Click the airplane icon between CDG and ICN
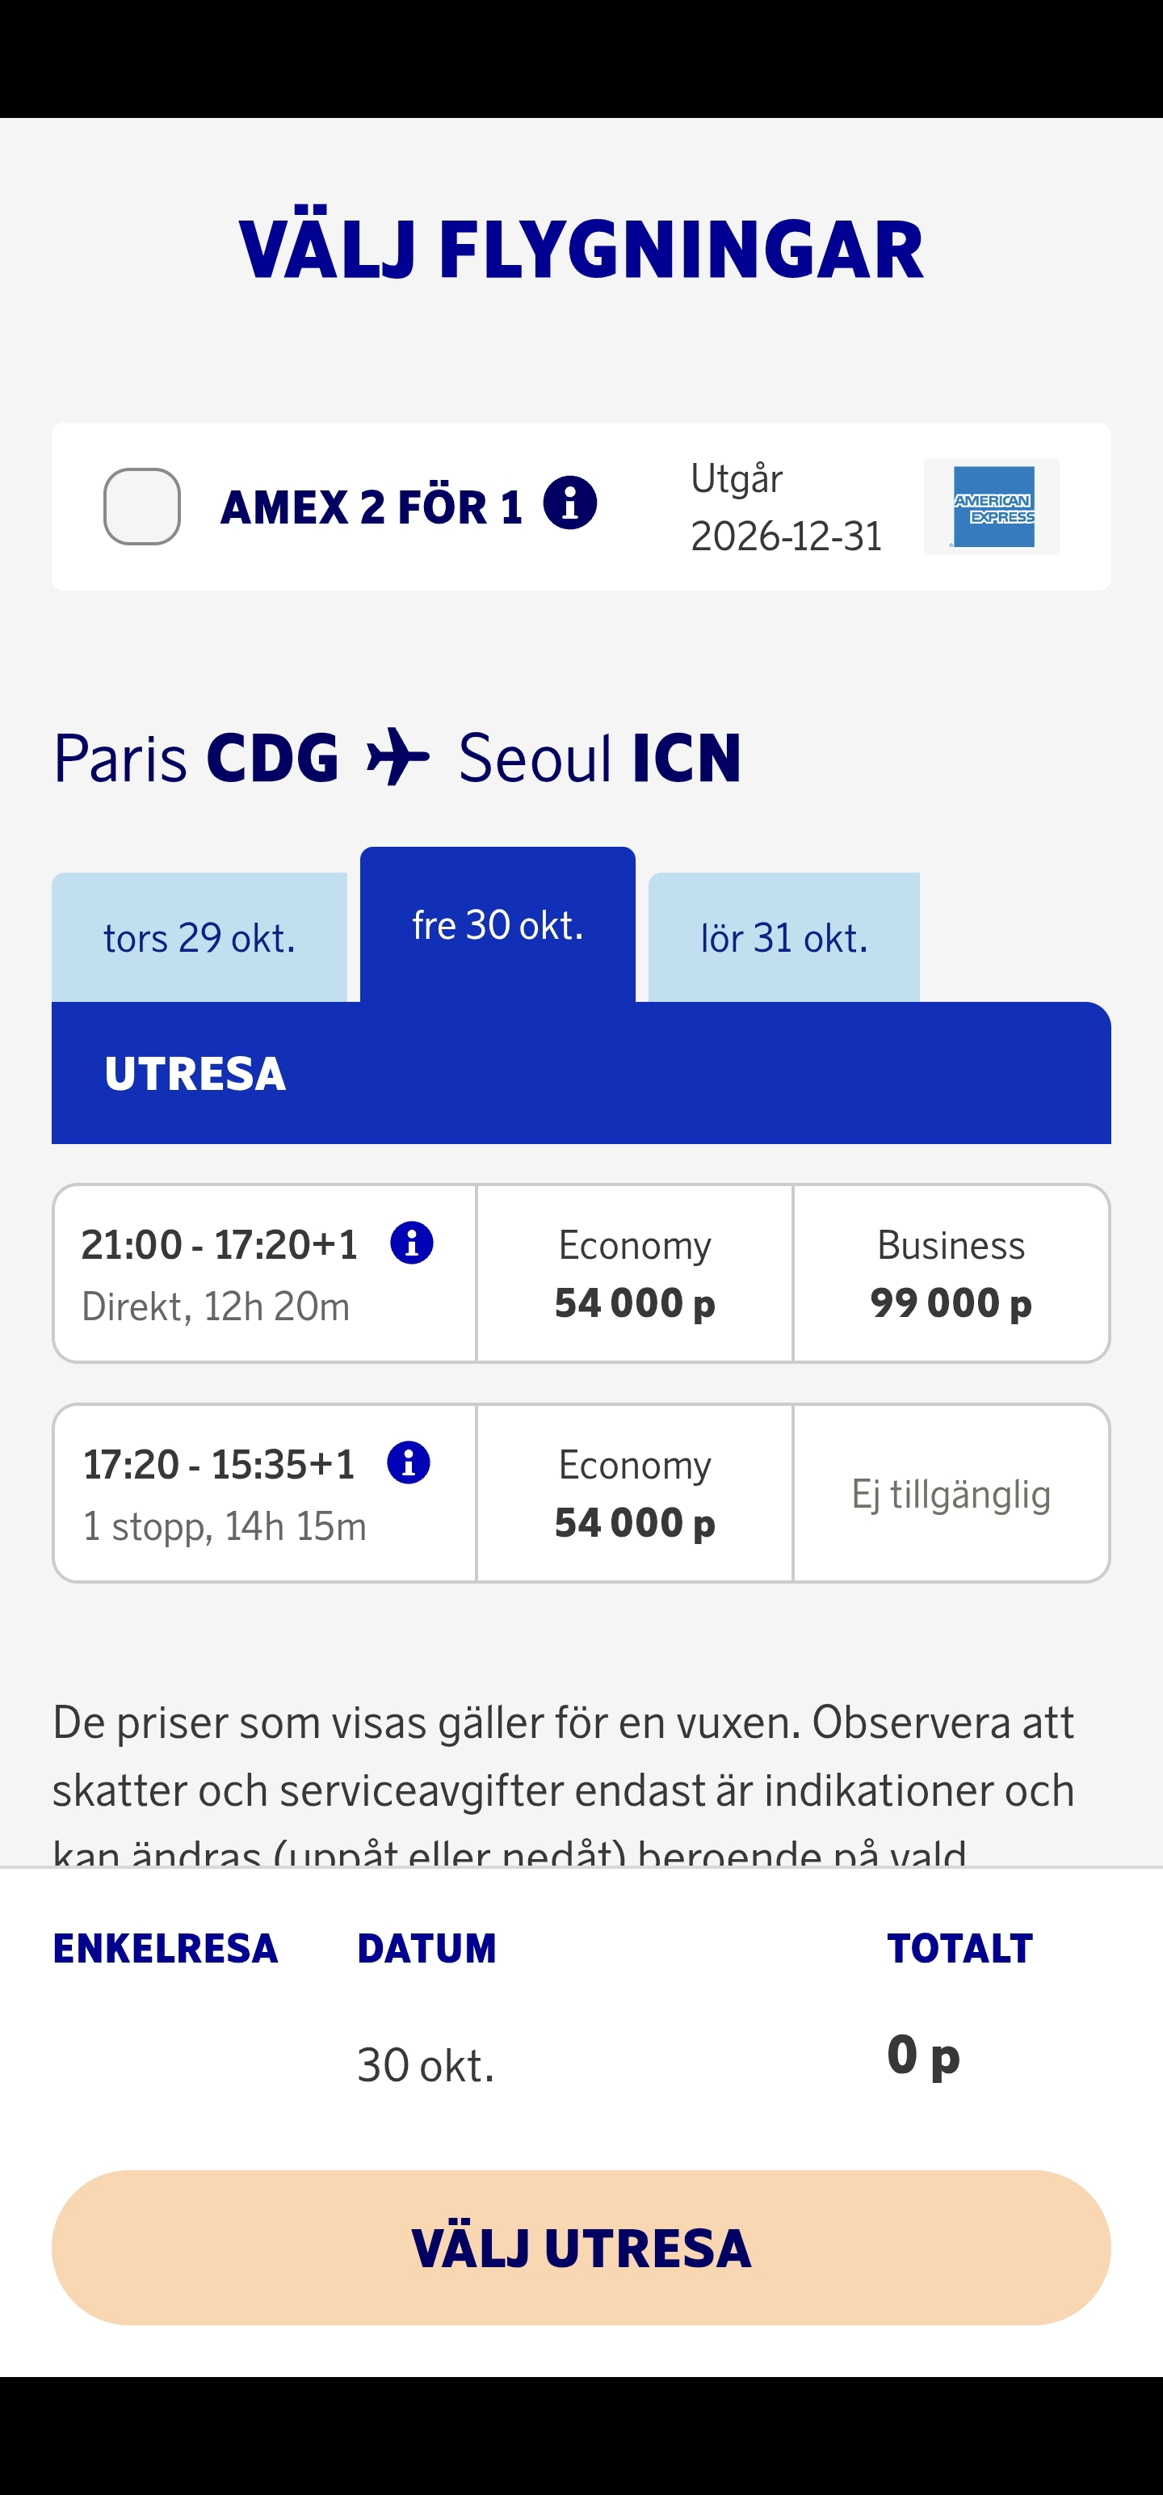The image size is (1163, 2495). point(398,757)
